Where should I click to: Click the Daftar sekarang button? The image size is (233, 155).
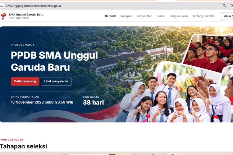coord(25,81)
